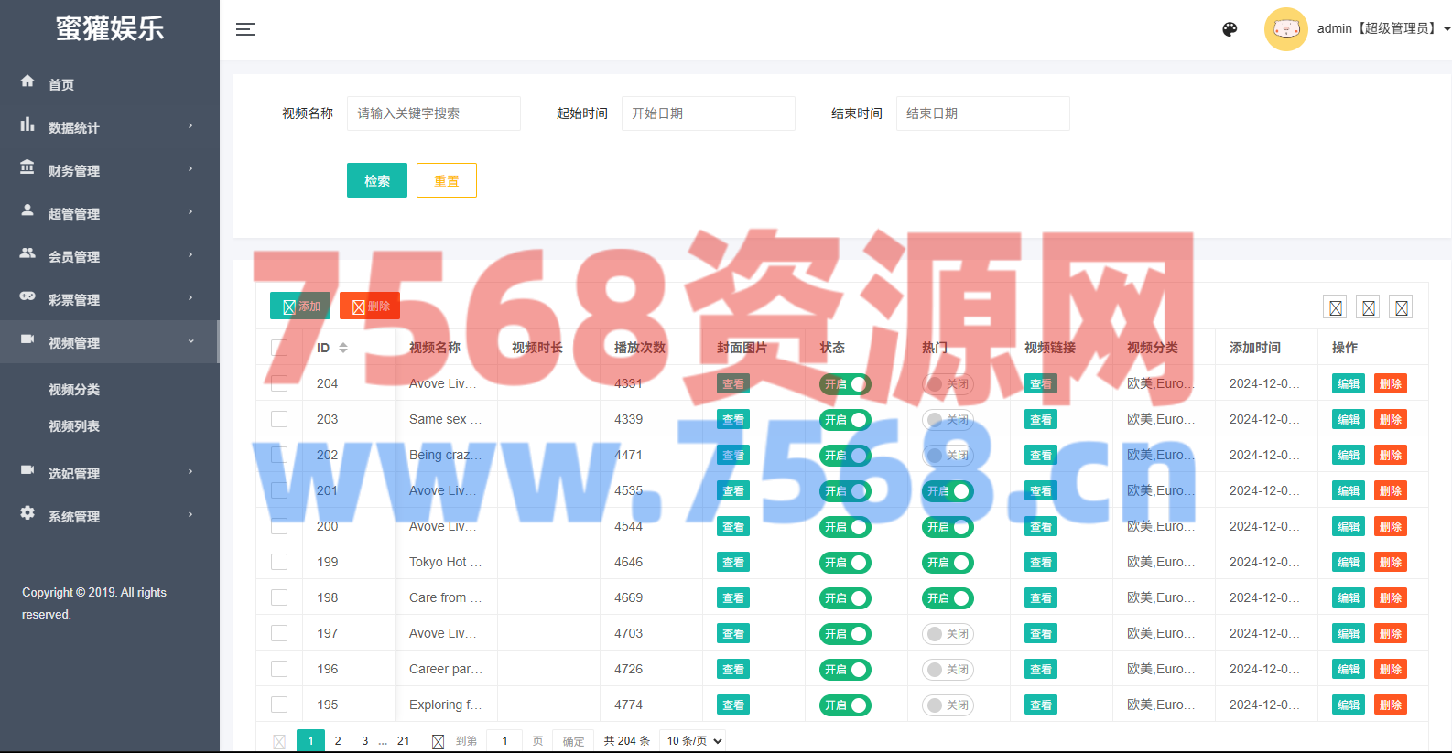Enable the 热门 switch for row 197
The width and height of the screenshot is (1452, 753).
point(948,634)
